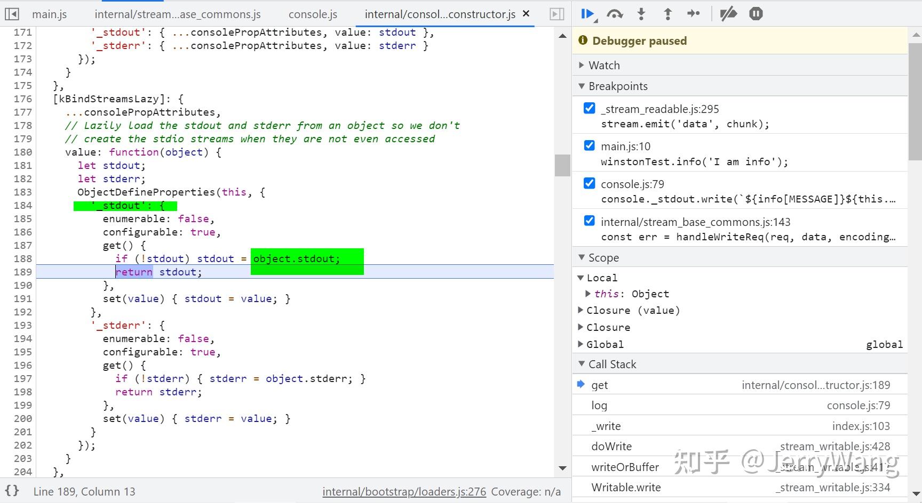
Task: Expand the unnamed Closure scope
Action: (581, 327)
